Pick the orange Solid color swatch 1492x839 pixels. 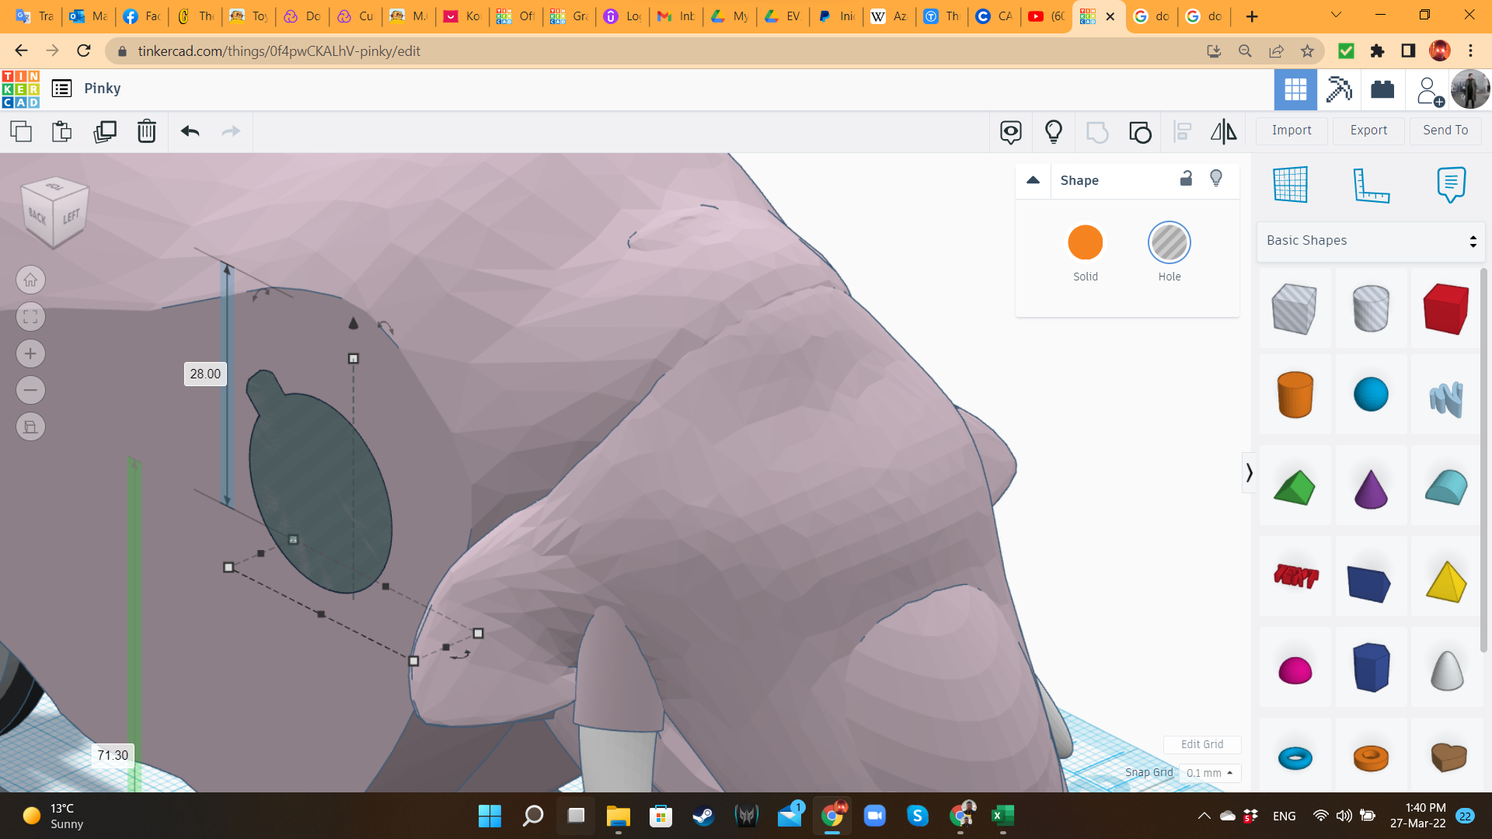point(1085,243)
